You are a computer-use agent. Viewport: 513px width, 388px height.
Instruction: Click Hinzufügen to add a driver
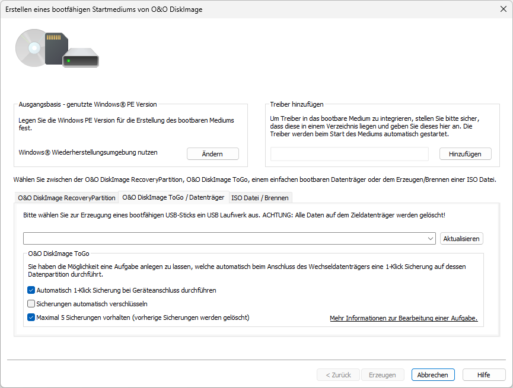(x=465, y=154)
